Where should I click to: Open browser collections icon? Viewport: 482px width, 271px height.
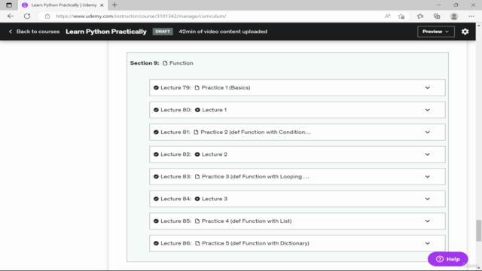(437, 16)
